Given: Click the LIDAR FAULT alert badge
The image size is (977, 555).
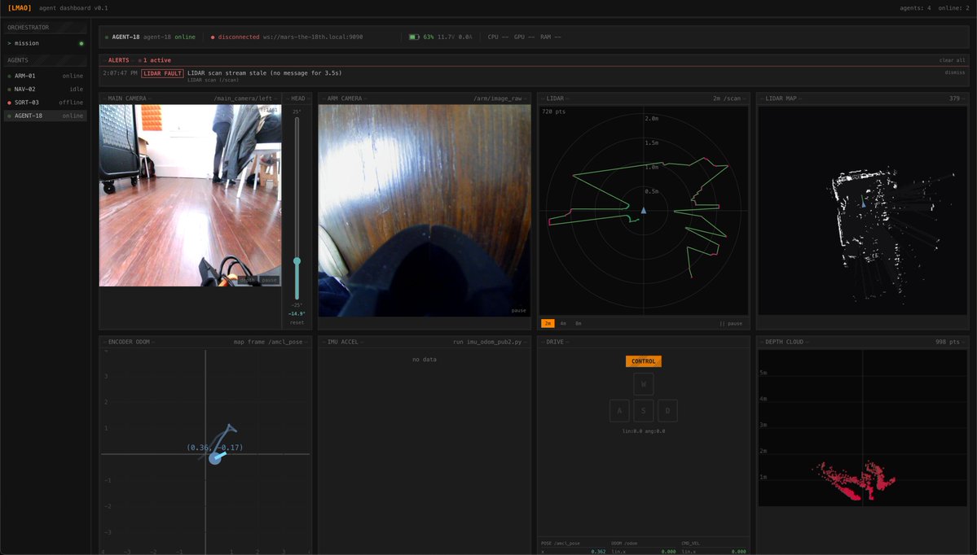Looking at the screenshot, I should coord(163,73).
